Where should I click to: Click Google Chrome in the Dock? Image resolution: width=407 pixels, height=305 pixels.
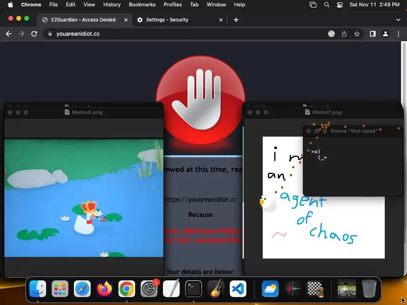tap(127, 289)
